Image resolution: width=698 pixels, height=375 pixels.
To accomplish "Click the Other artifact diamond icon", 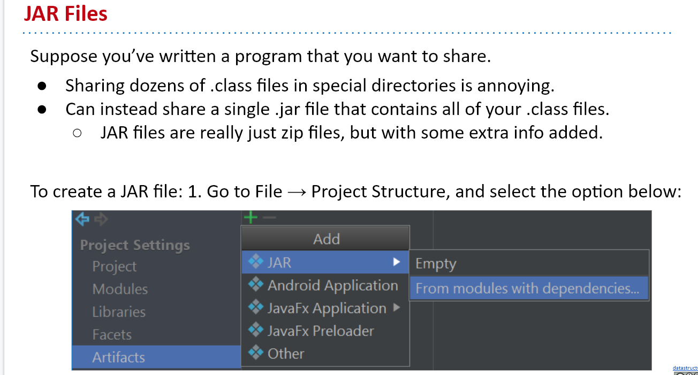I will coord(256,353).
